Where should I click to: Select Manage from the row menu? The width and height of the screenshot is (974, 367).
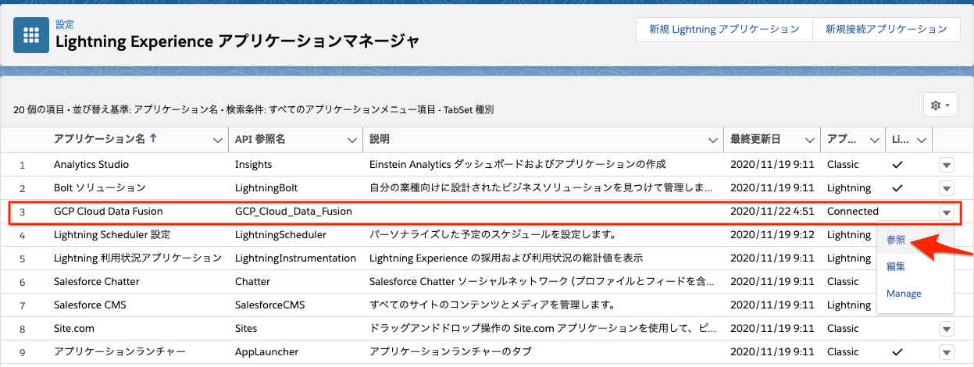(x=904, y=294)
